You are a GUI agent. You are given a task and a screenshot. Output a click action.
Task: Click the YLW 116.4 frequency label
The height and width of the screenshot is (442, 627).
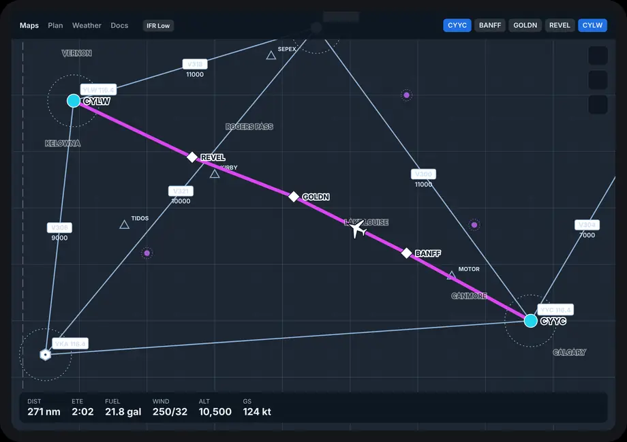98,90
